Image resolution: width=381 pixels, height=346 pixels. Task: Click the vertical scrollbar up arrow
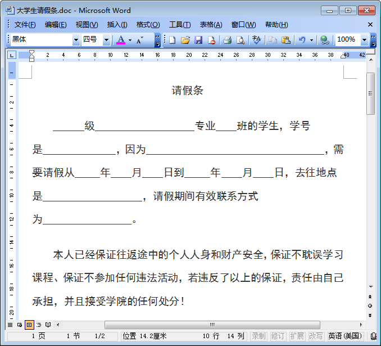370,60
